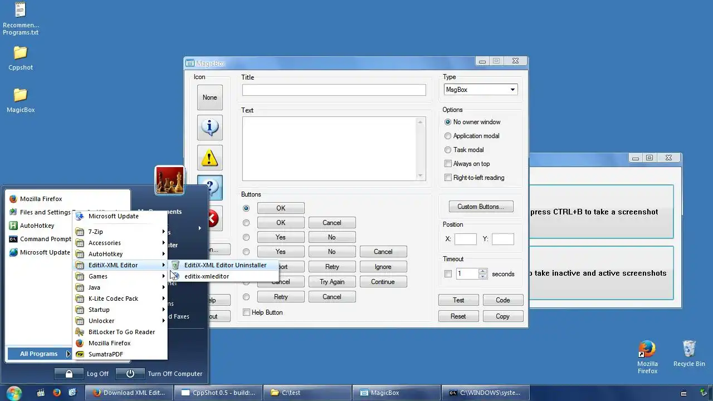Open the Cppshot desktop folder
This screenshot has height=401, width=713.
[x=21, y=58]
